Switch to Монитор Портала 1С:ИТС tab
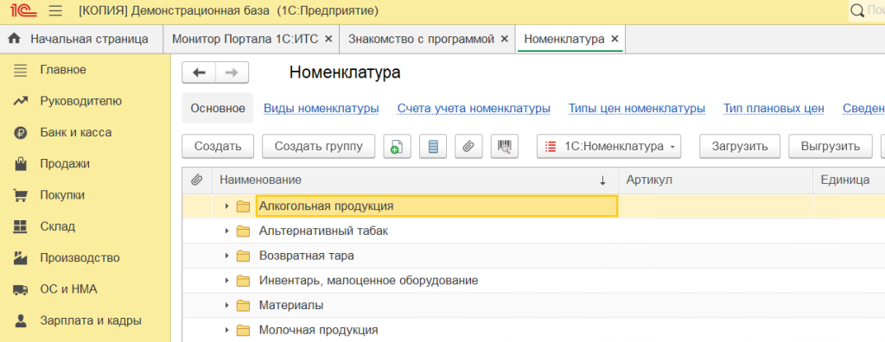 [x=245, y=39]
